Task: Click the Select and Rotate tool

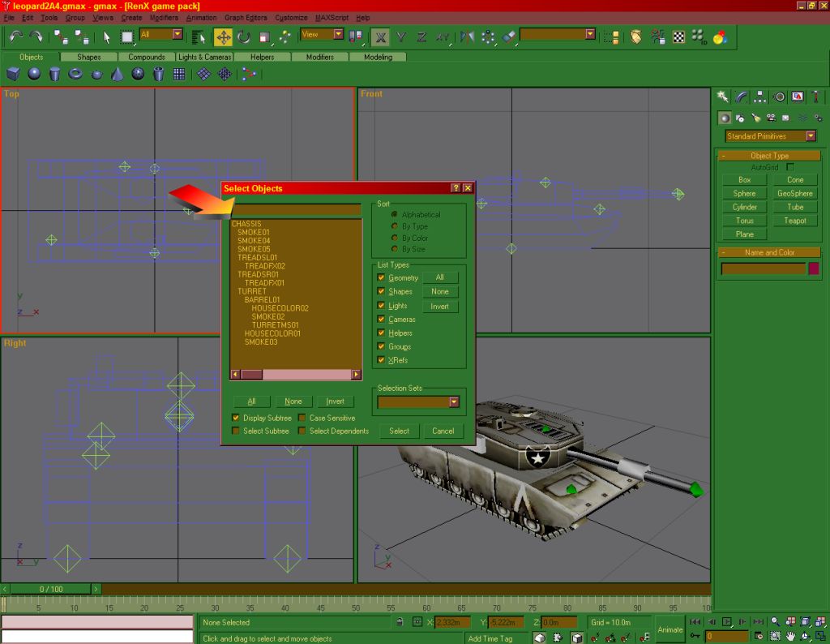Action: click(x=244, y=36)
